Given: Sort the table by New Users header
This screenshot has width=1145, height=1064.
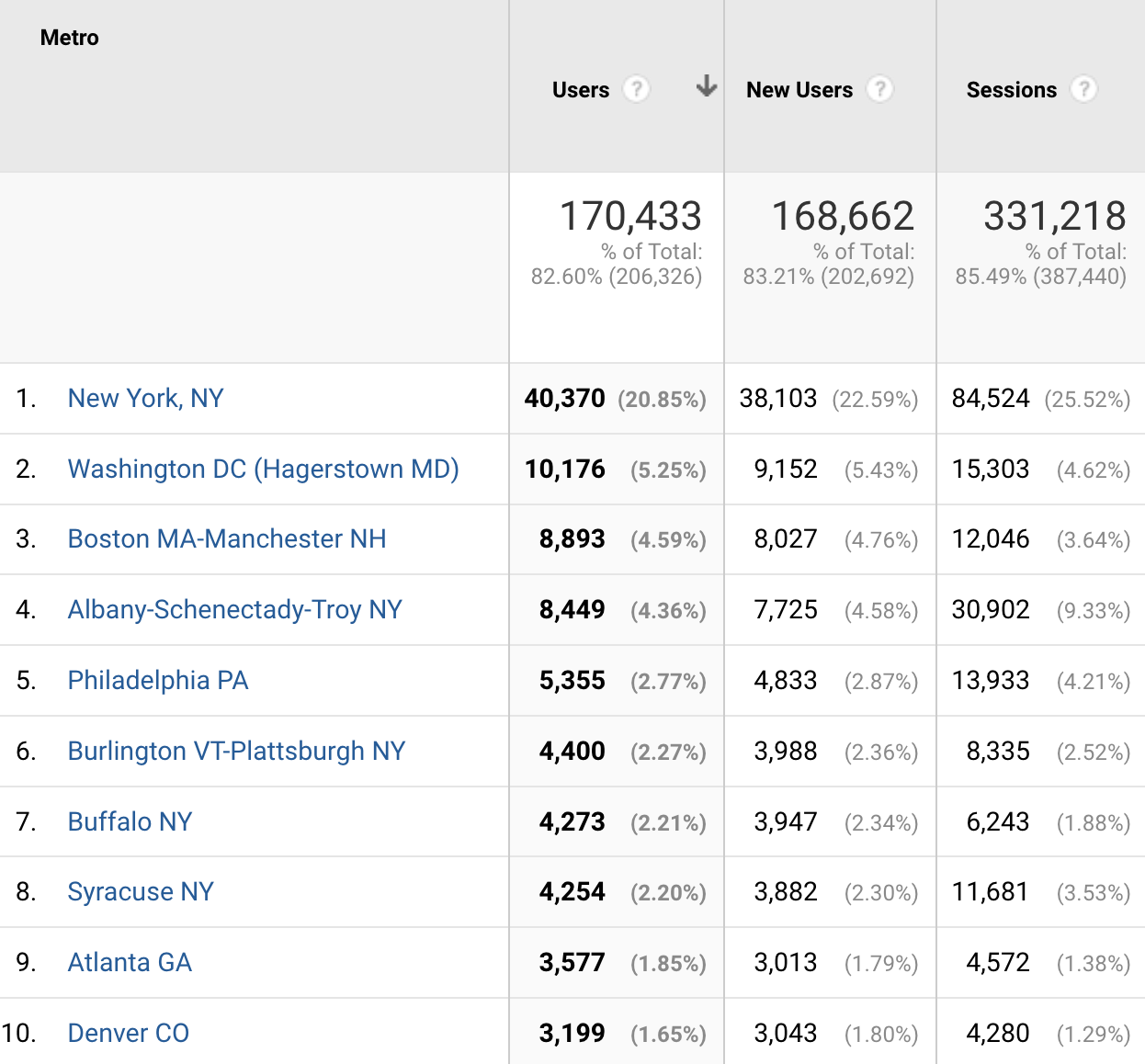Looking at the screenshot, I should point(799,89).
